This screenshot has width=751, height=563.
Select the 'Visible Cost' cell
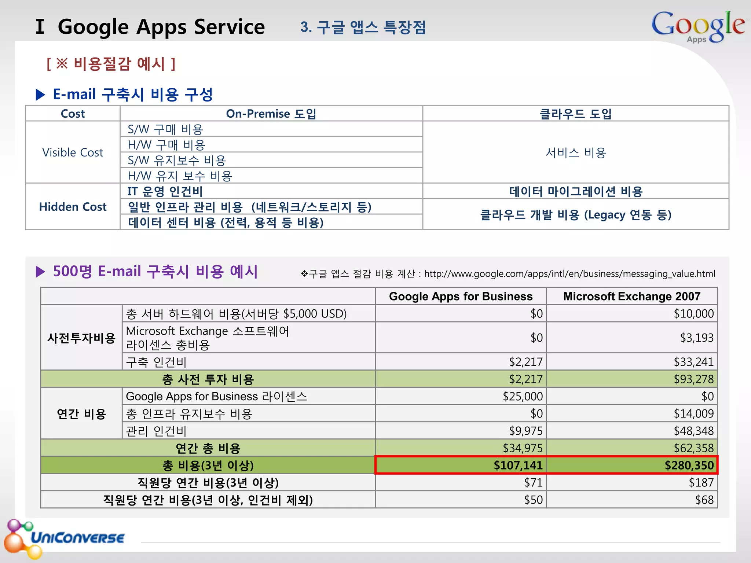[73, 152]
